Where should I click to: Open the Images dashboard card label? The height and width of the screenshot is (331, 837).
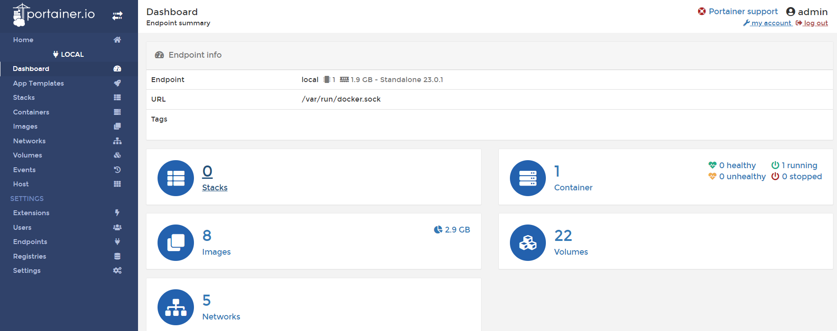(x=217, y=252)
